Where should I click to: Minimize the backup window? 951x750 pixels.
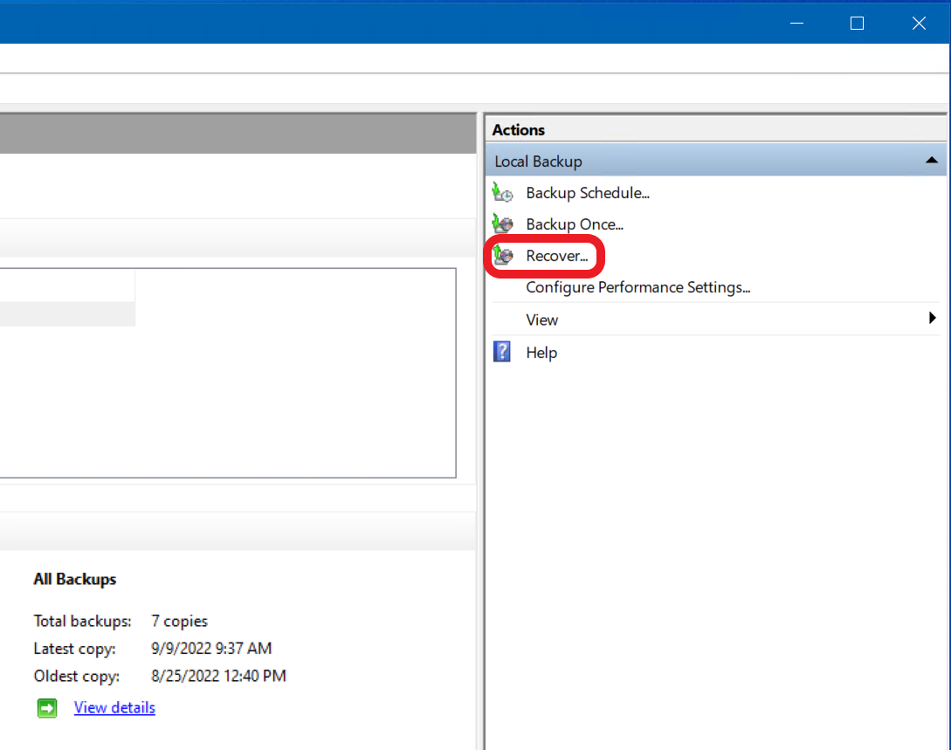797,23
